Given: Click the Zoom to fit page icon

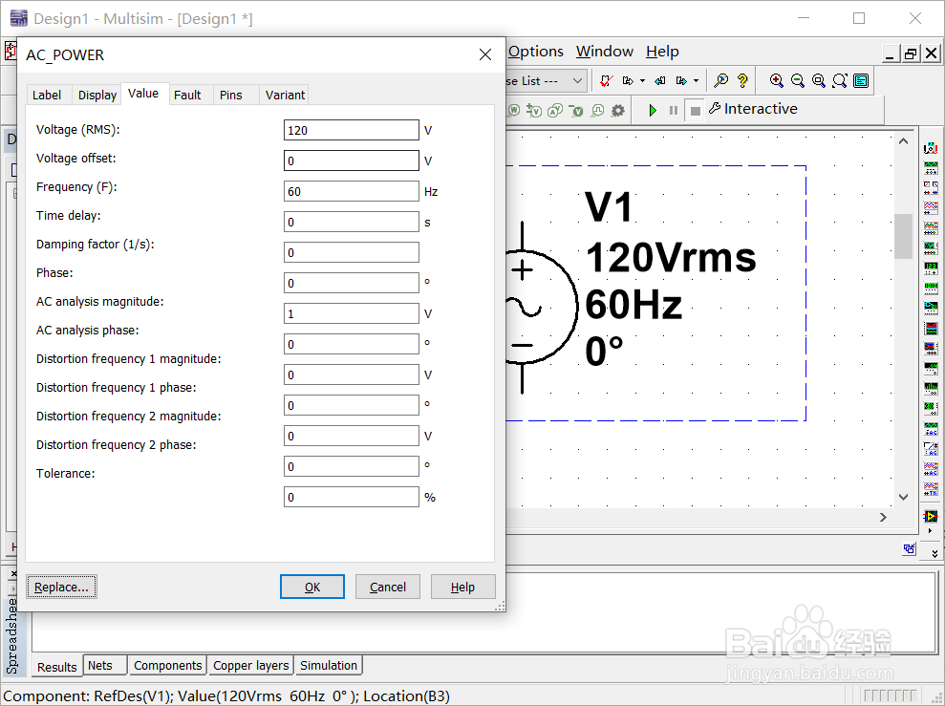Looking at the screenshot, I should (x=840, y=80).
